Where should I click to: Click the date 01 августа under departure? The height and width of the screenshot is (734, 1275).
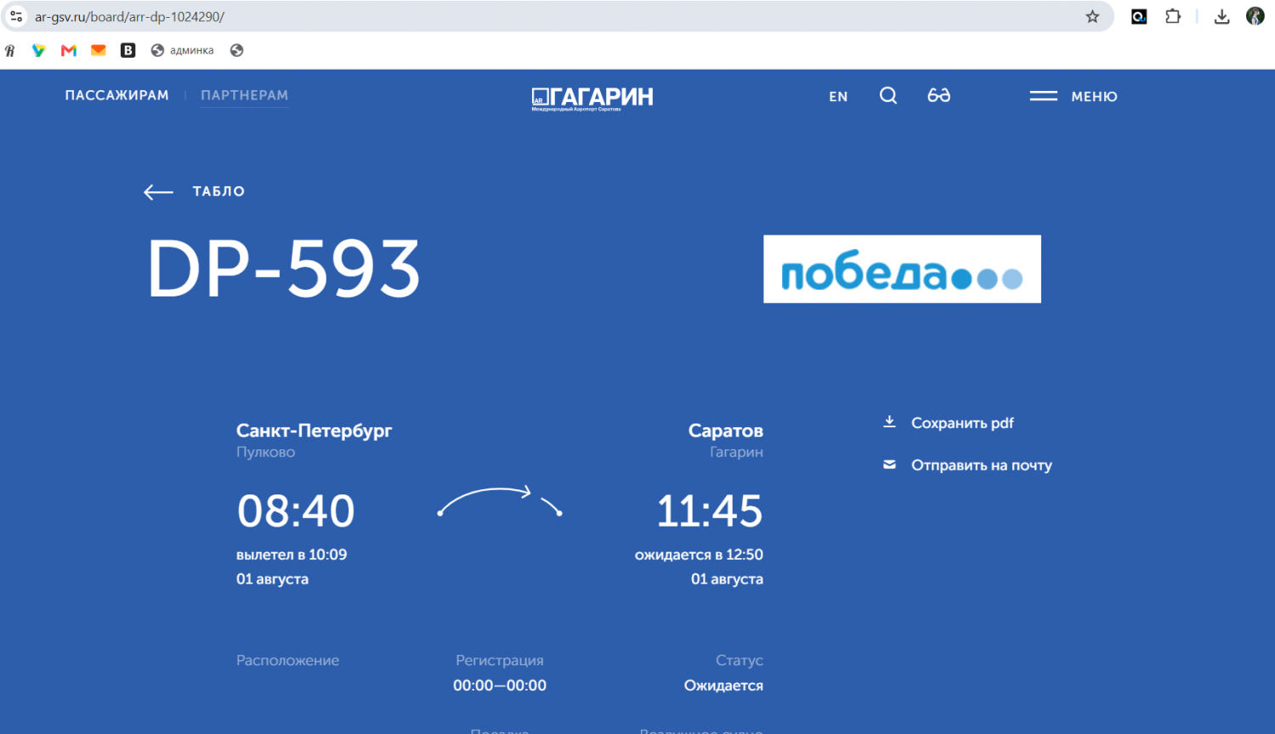(x=272, y=579)
